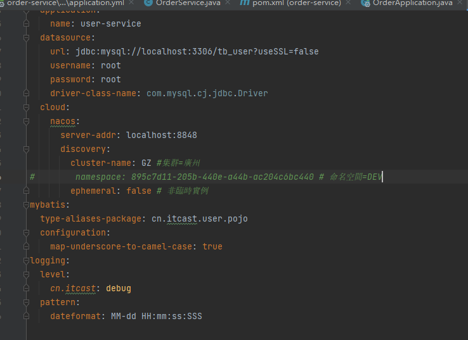Fold the logging section
Image resolution: width=468 pixels, height=340 pixels.
coord(26,261)
